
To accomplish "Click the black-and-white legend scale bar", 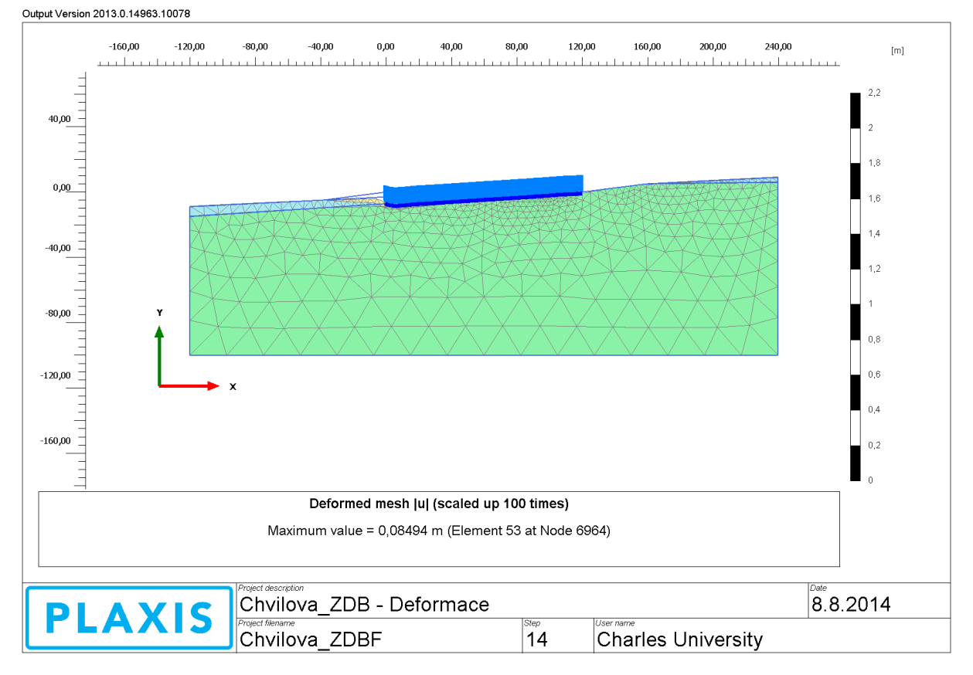I will 855,287.
